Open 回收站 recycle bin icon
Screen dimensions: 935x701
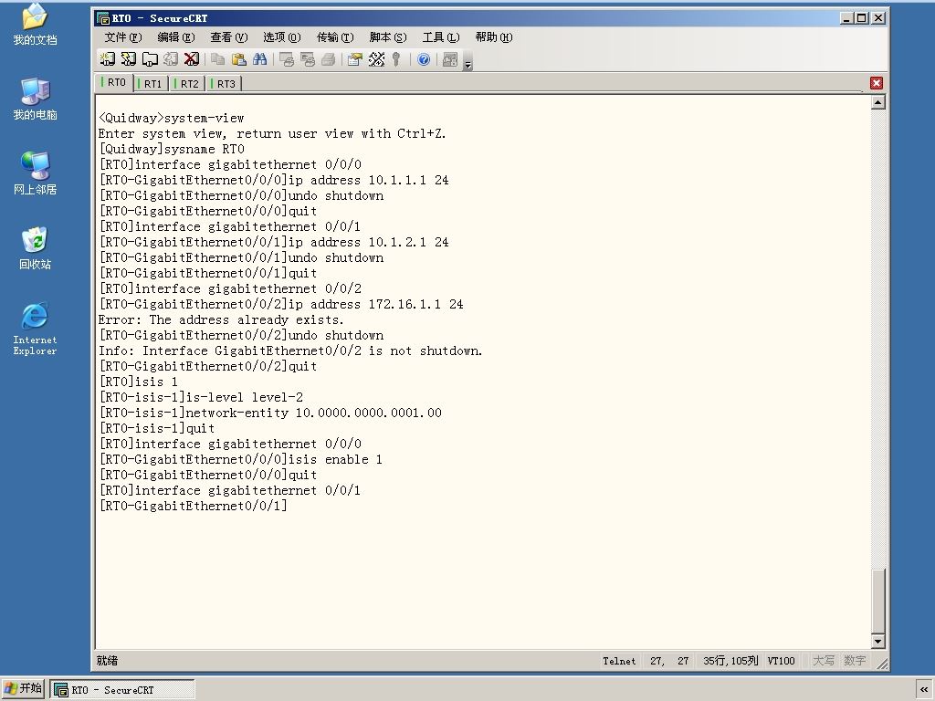click(35, 248)
